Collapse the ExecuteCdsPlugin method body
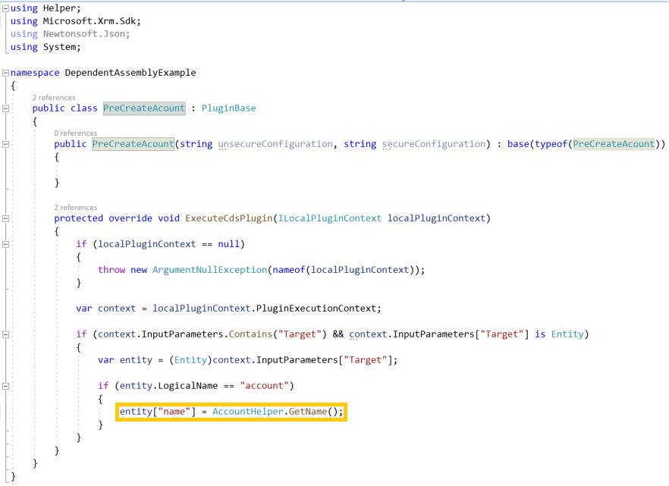The image size is (669, 486). (5, 218)
